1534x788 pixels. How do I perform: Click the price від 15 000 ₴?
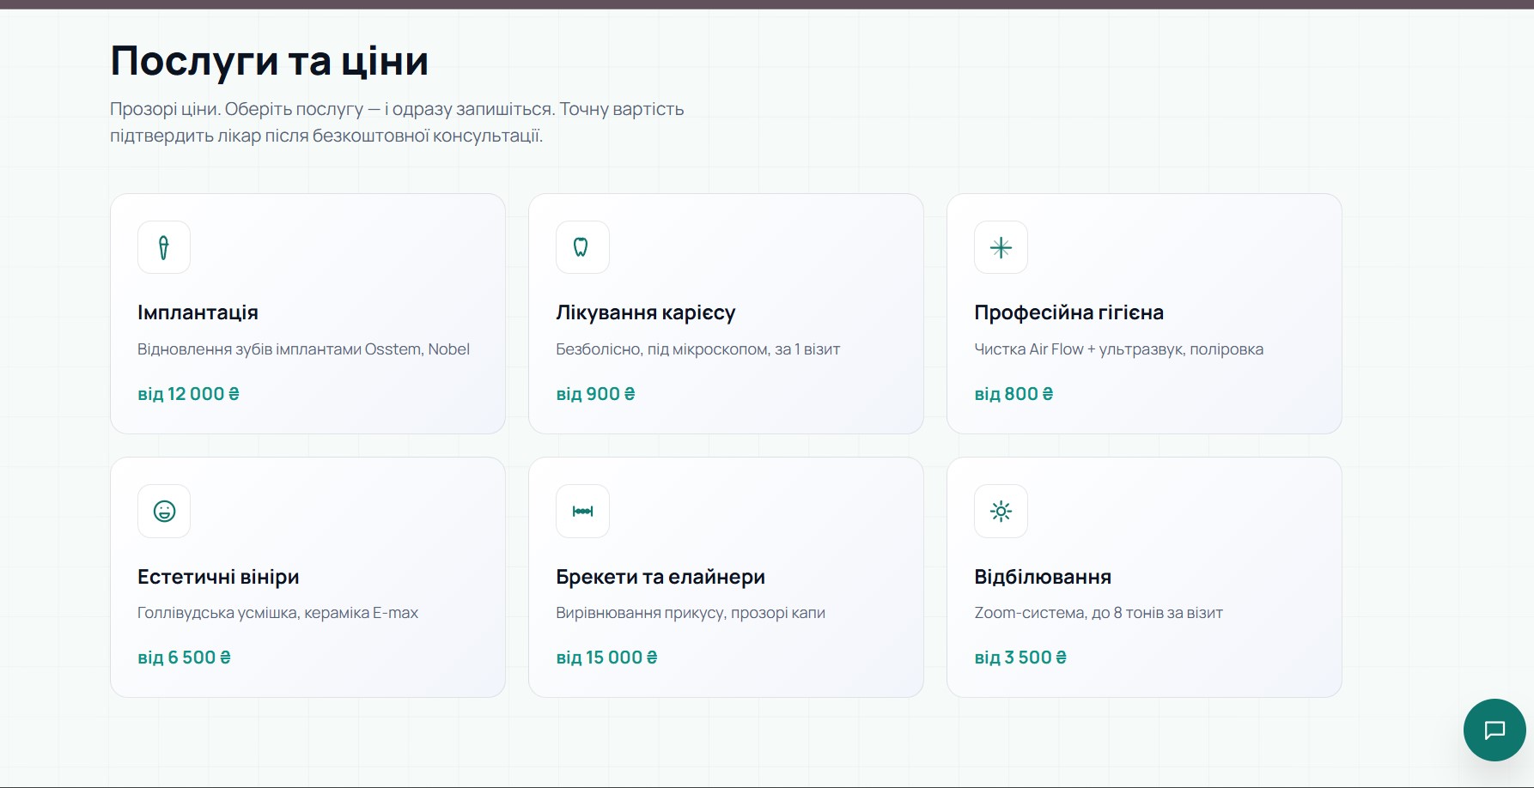(x=606, y=658)
